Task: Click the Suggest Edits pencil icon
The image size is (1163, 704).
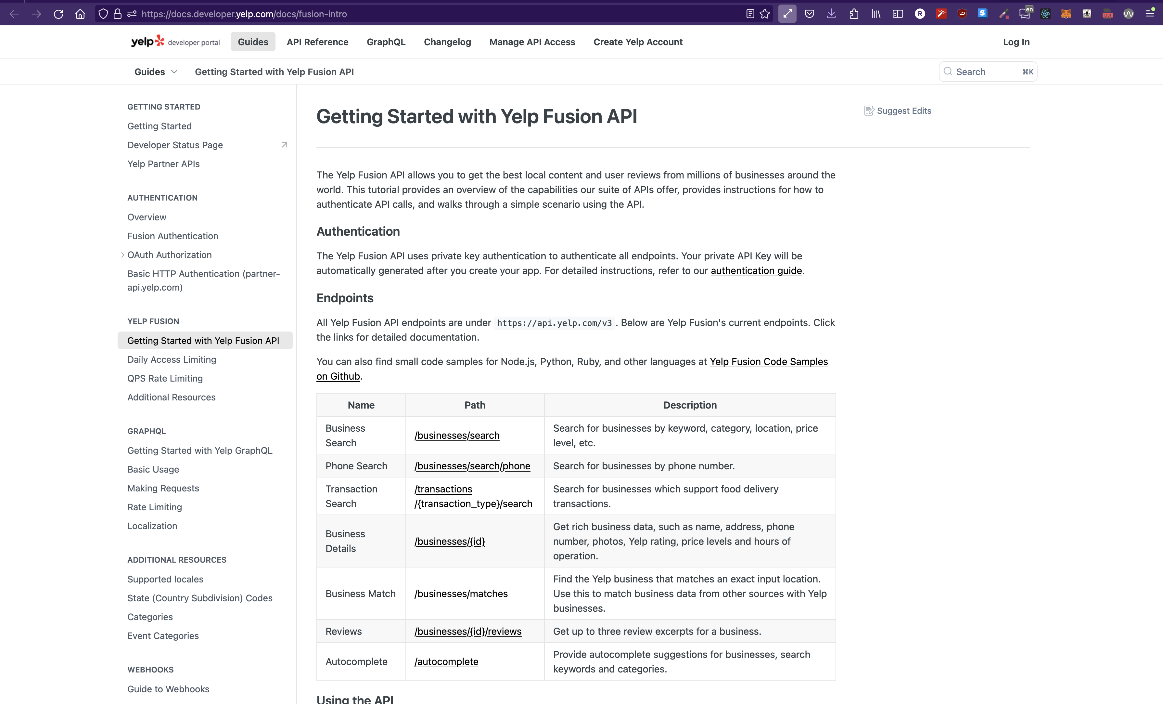Action: [869, 111]
